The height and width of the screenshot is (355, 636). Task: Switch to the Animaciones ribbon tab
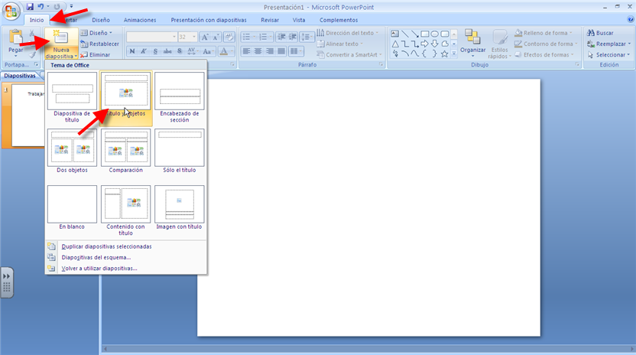(x=140, y=20)
